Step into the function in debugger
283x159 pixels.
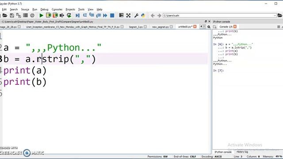point(92,15)
